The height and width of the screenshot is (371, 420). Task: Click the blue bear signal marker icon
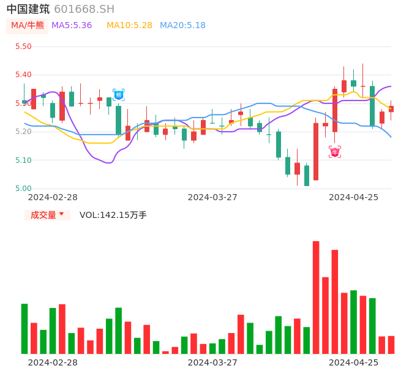[119, 95]
